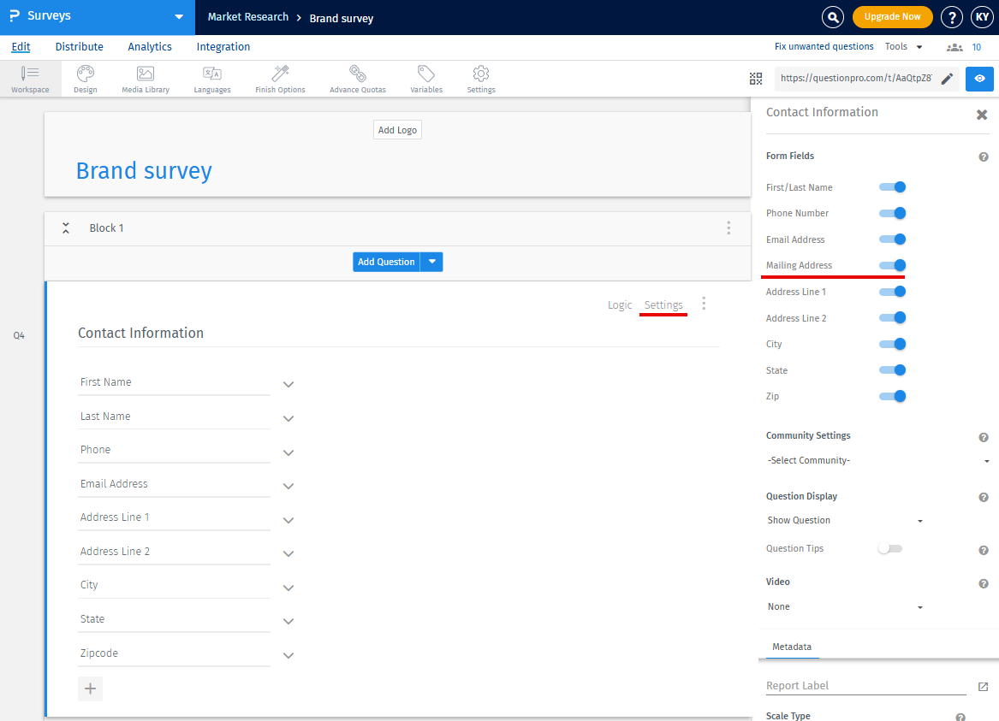
Task: Open the Media Library
Action: 145,79
